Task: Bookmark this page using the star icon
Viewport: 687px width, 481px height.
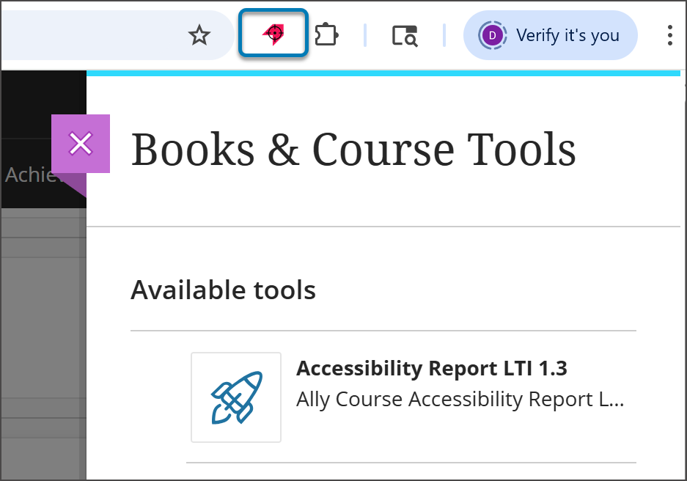Action: pyautogui.click(x=199, y=34)
